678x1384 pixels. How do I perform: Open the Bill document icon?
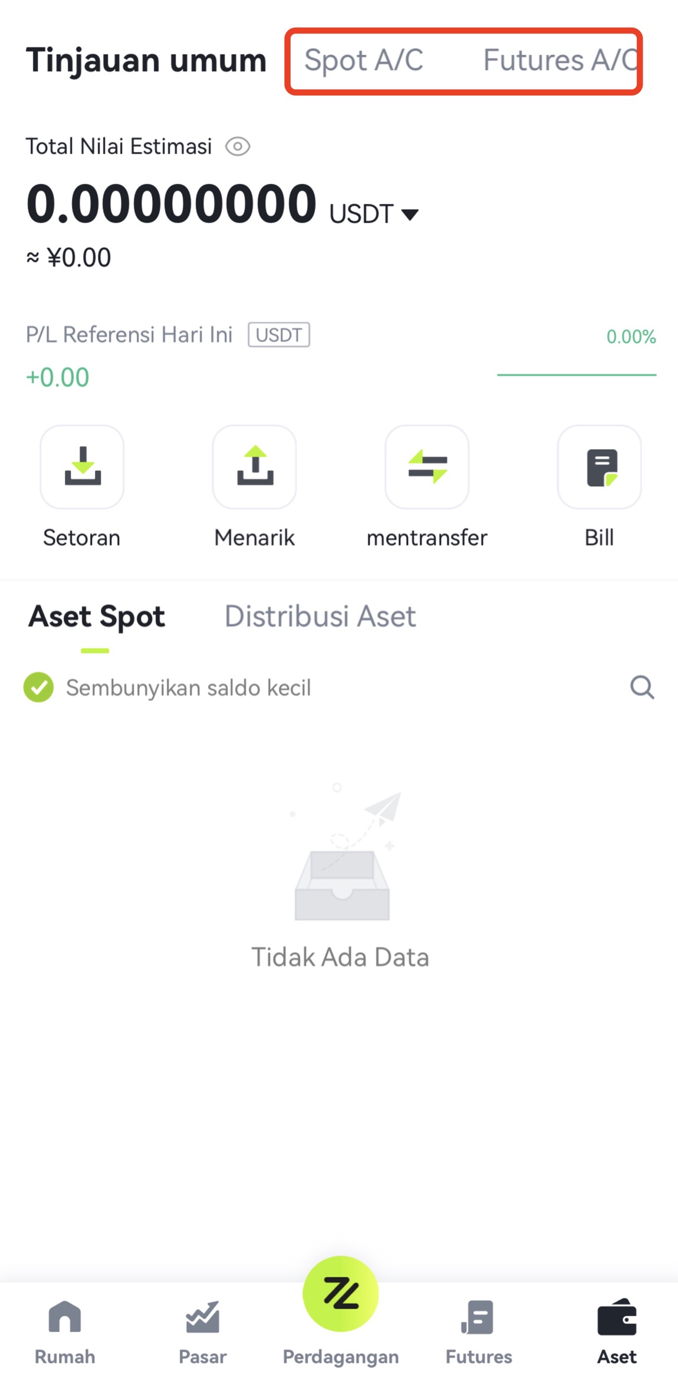click(x=600, y=467)
